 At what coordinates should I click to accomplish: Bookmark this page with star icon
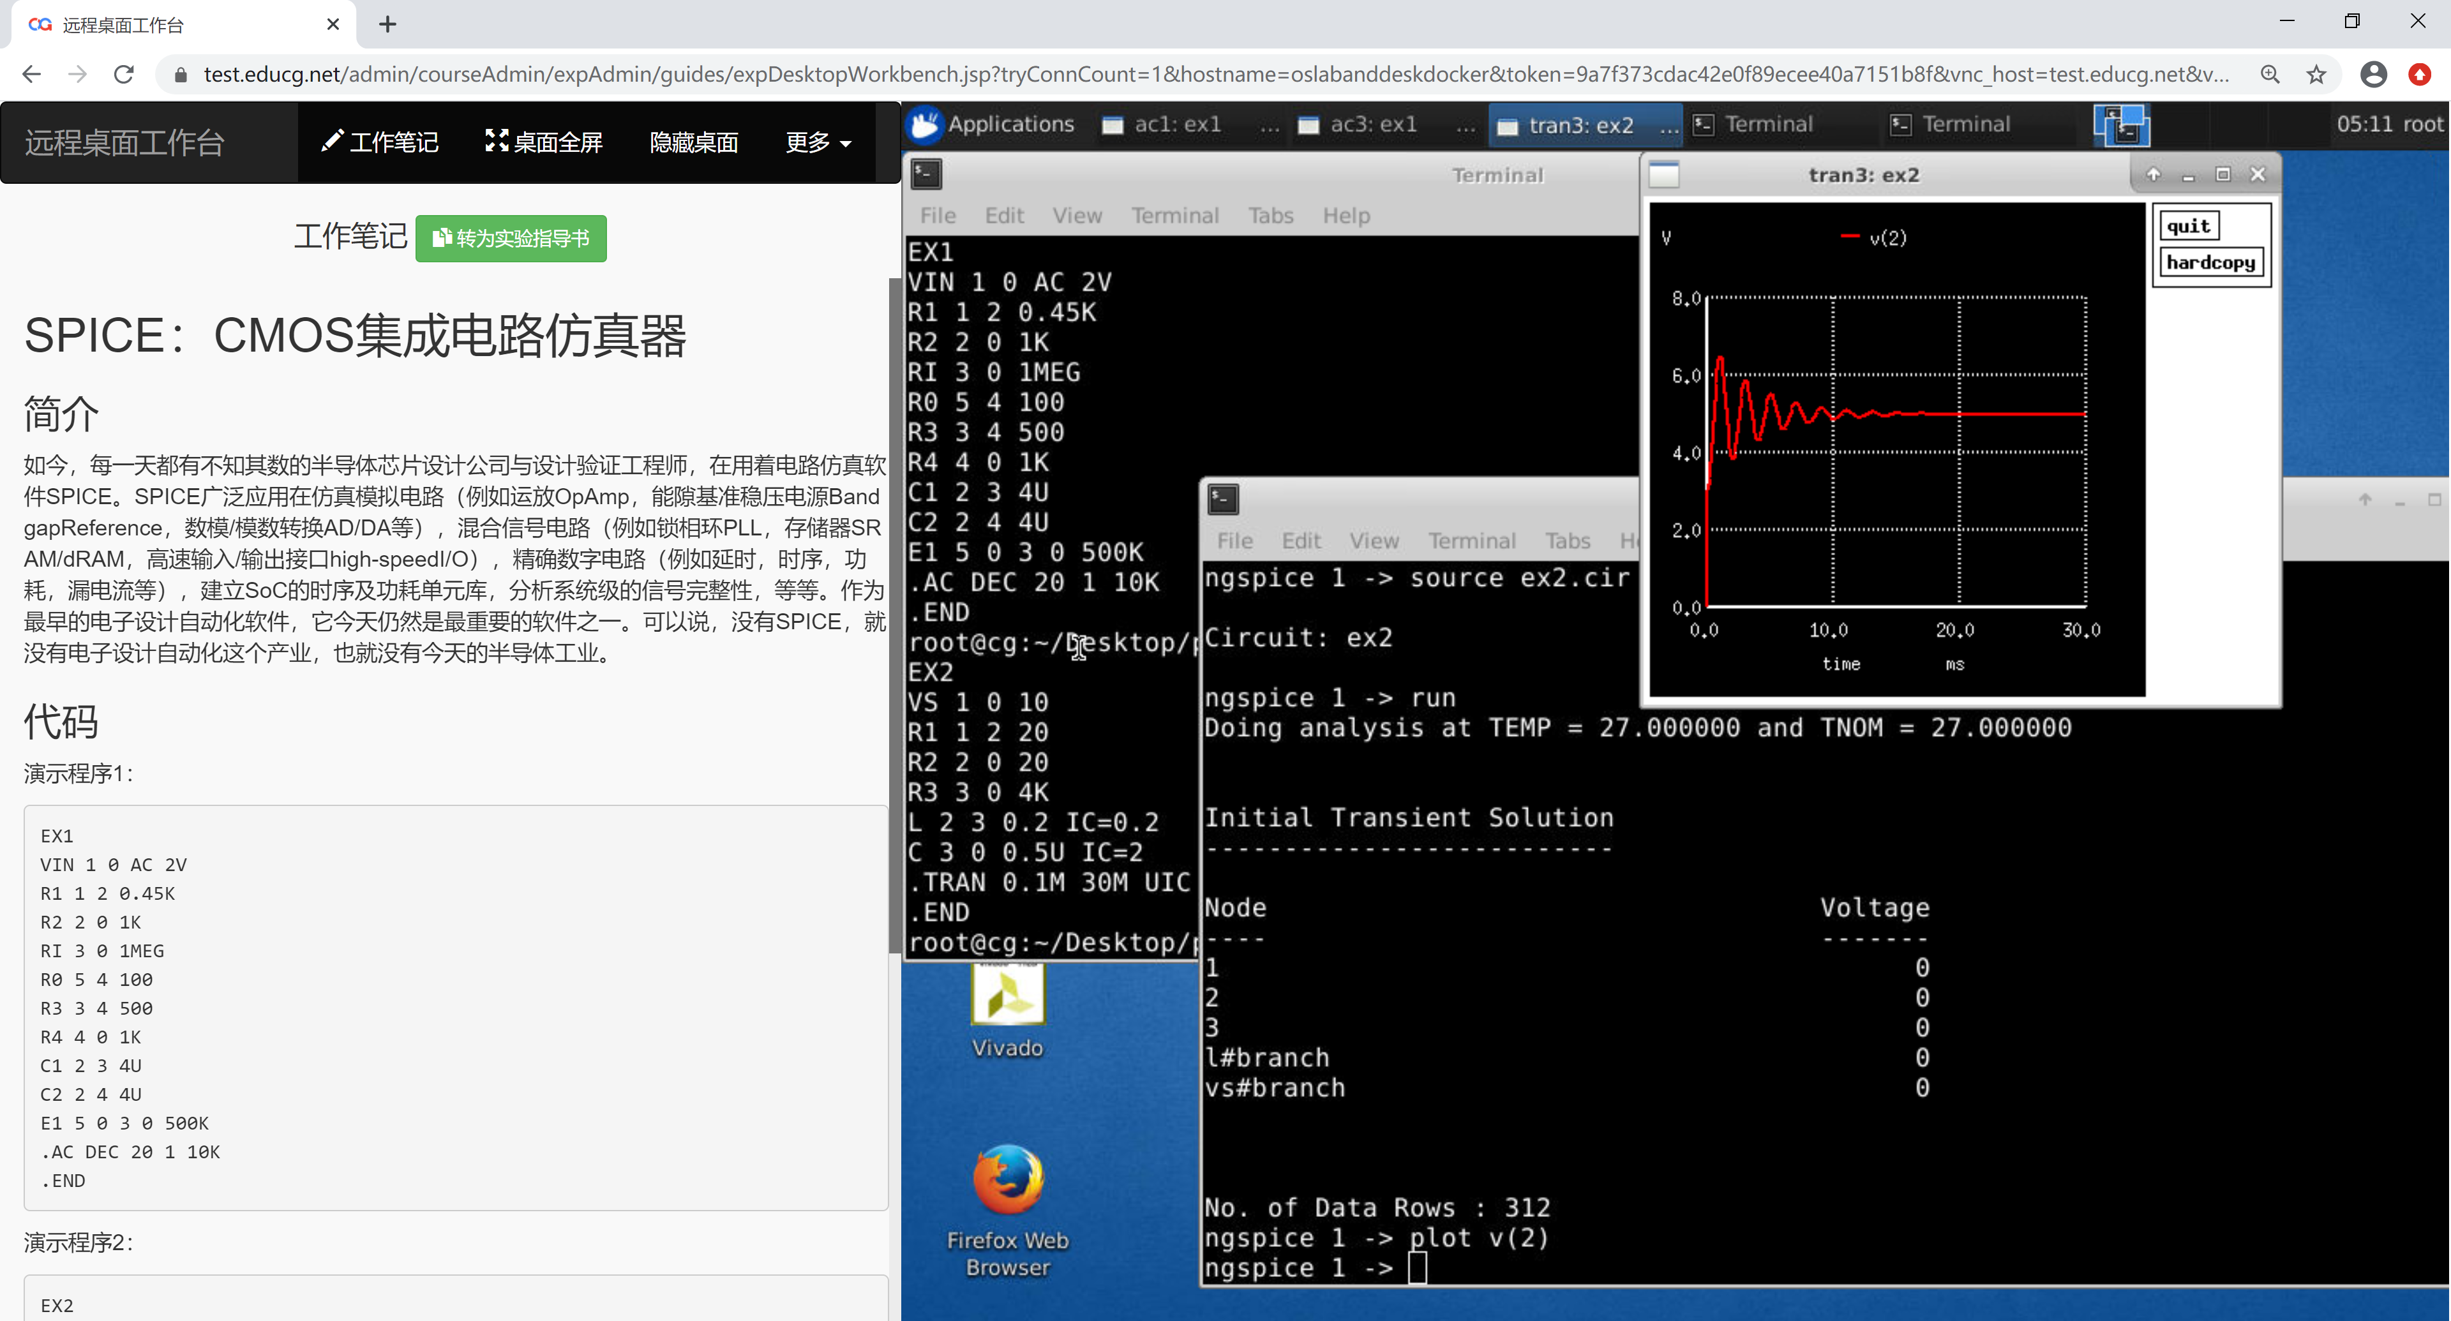tap(2316, 74)
